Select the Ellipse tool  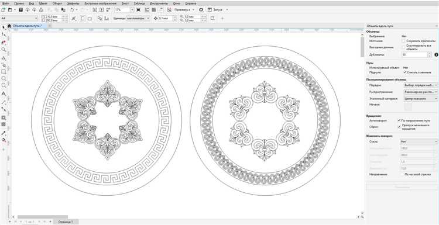(x=4, y=78)
